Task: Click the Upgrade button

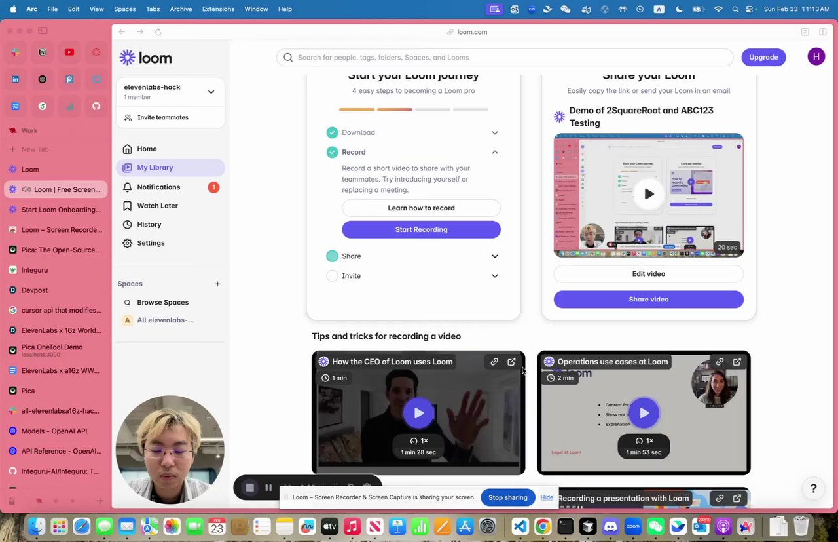Action: [x=763, y=57]
